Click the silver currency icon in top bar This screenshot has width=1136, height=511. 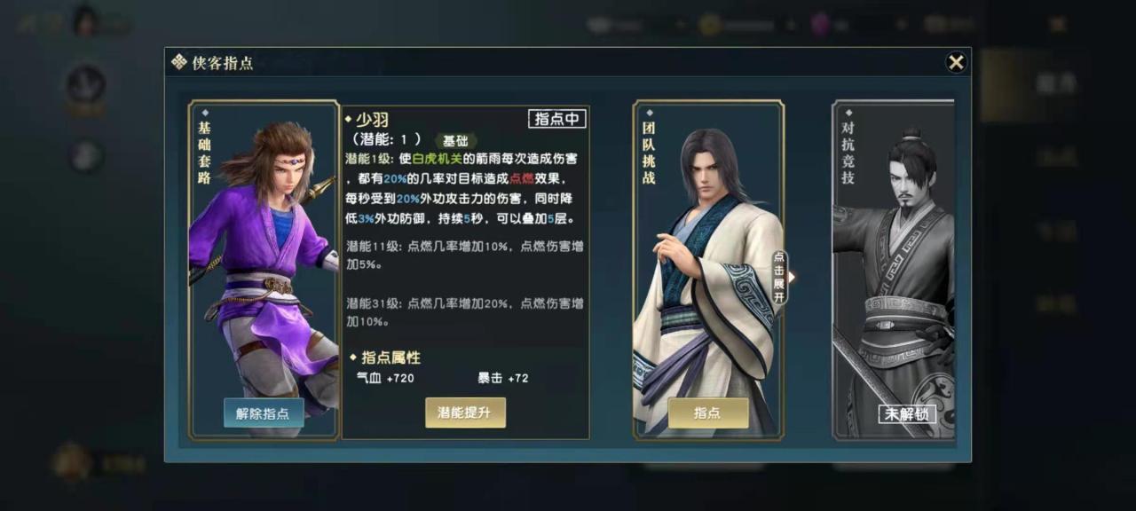599,25
